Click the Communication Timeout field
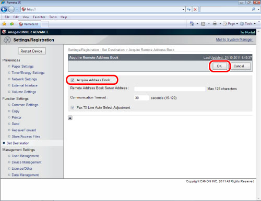This screenshot has width=261, height=201. tap(141, 98)
